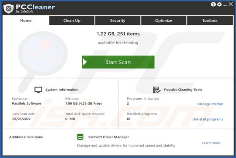Click the Programs in startup label

click(143, 98)
